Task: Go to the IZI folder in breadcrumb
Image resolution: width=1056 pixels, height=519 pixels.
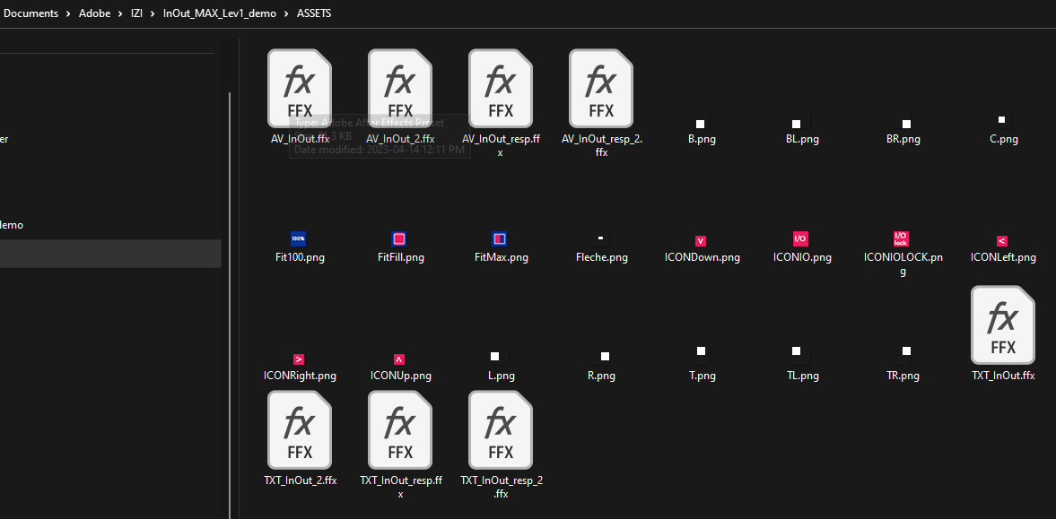Action: pos(136,13)
